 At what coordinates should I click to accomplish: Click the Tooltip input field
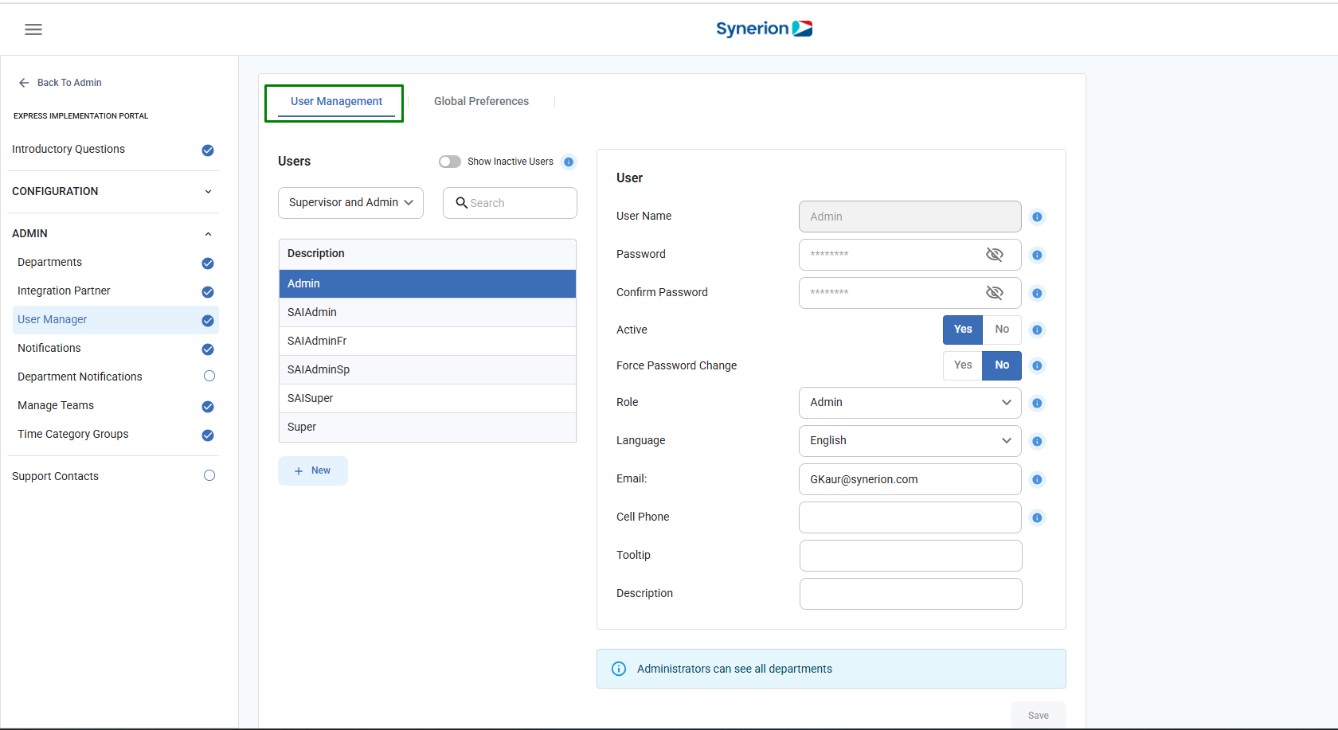pos(910,556)
